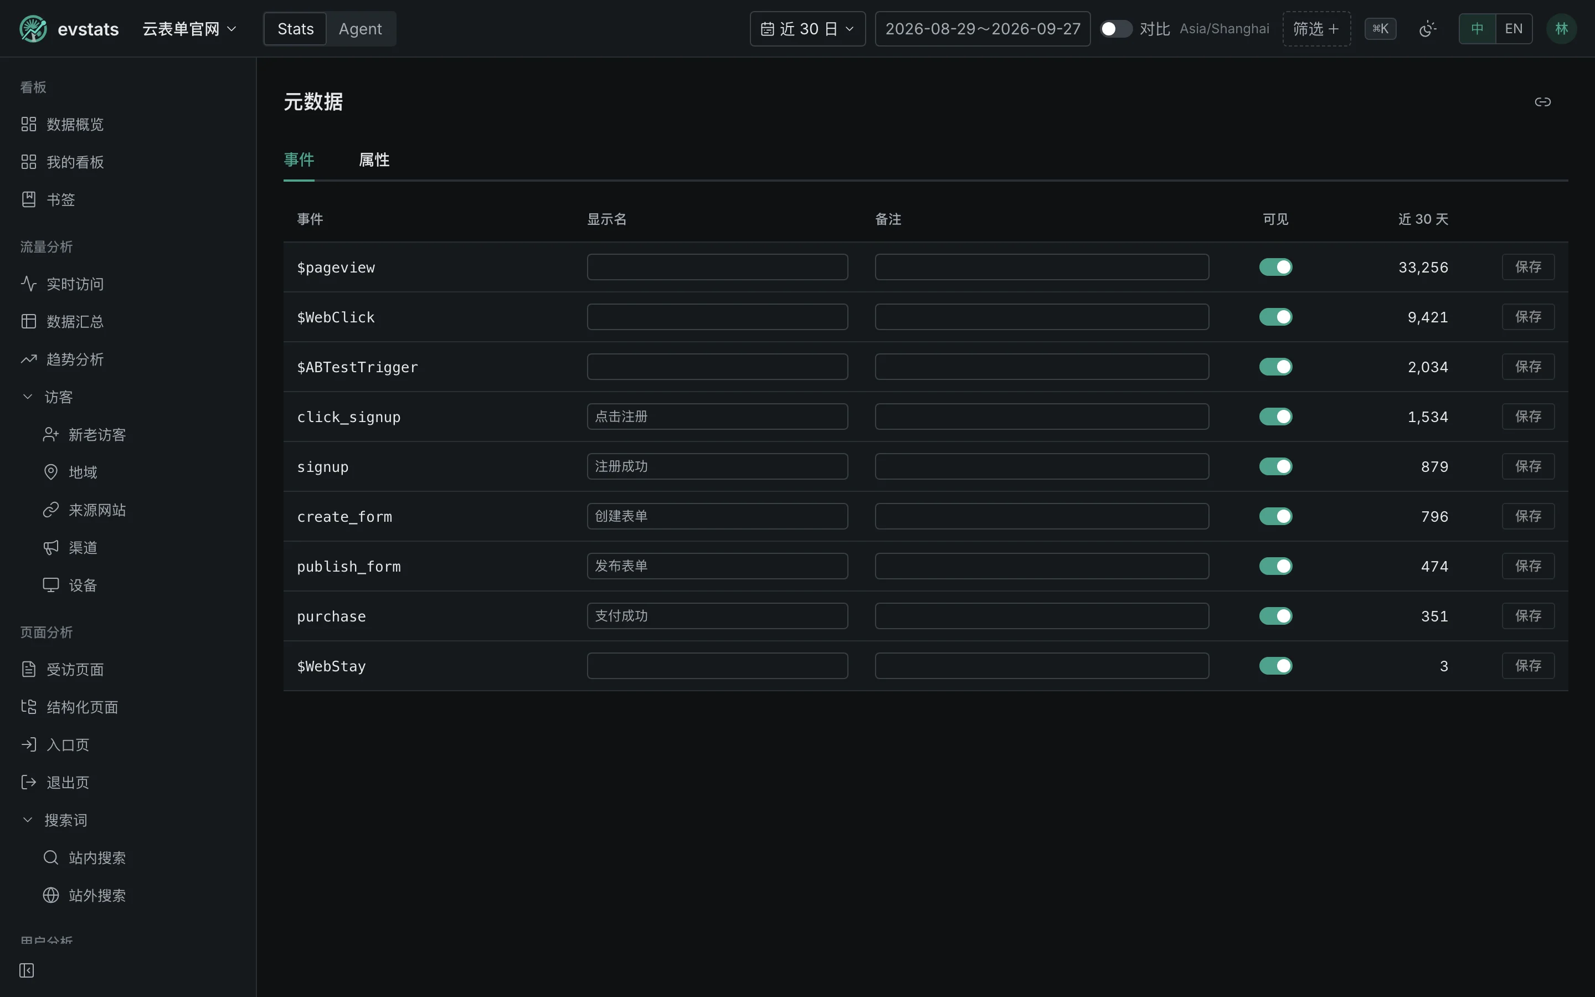The image size is (1595, 997).
Task: Open the 林 user avatar menu
Action: (x=1561, y=29)
